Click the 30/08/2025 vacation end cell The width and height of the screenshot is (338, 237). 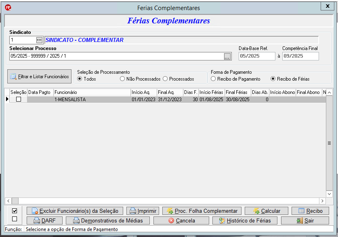[238, 100]
